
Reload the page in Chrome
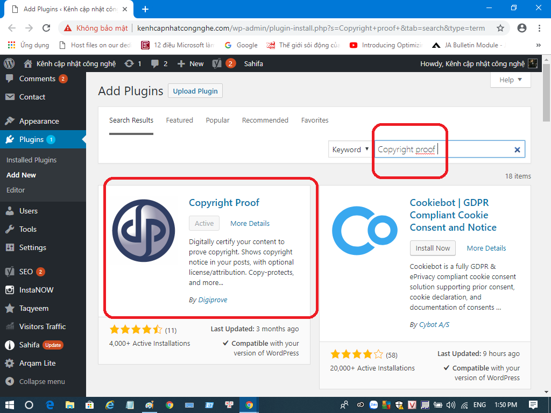tap(46, 28)
